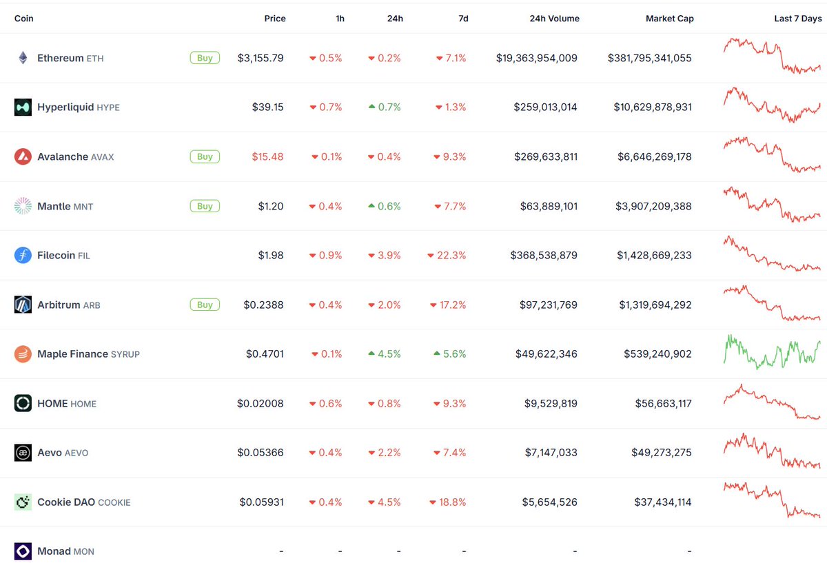Sort table by Price column header
The width and height of the screenshot is (827, 563).
coord(275,19)
